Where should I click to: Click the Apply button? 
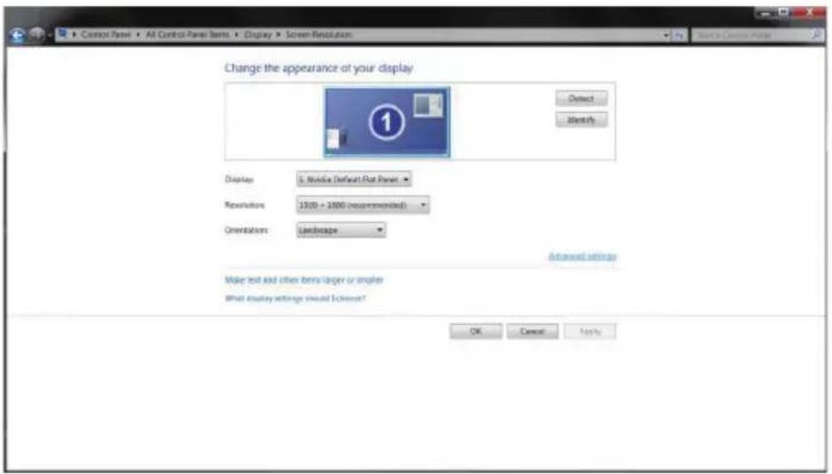pyautogui.click(x=590, y=331)
